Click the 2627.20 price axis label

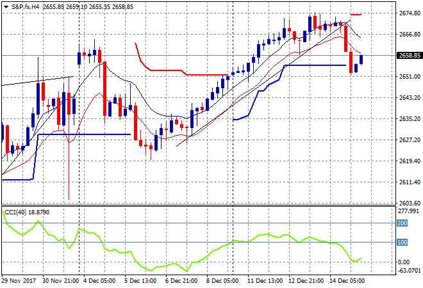click(x=410, y=140)
